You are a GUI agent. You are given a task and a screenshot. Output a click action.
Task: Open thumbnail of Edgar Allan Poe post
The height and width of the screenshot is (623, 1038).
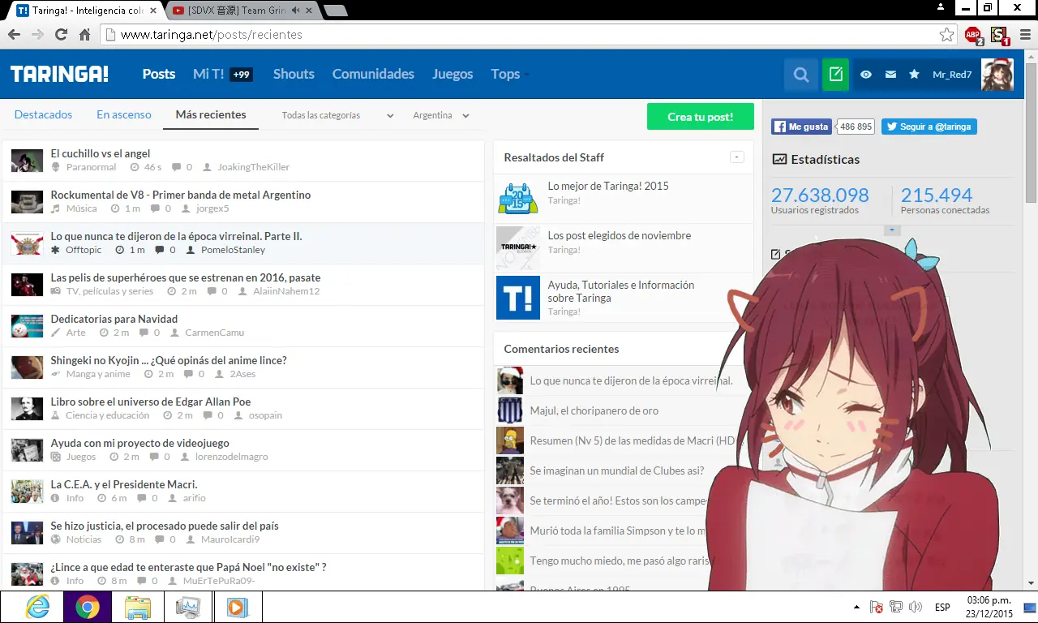[x=27, y=408]
